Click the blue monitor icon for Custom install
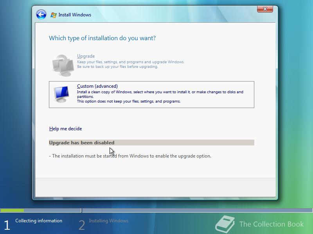Screen dimensions: 313x234 tap(61, 94)
